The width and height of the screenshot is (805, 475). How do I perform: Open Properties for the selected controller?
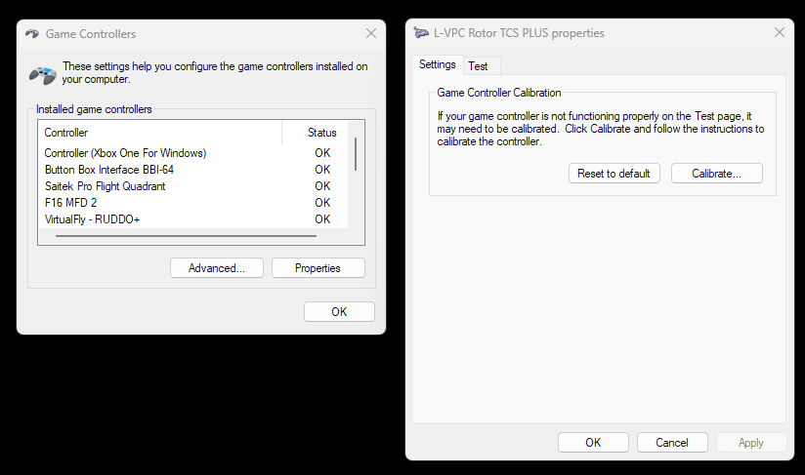click(x=318, y=268)
